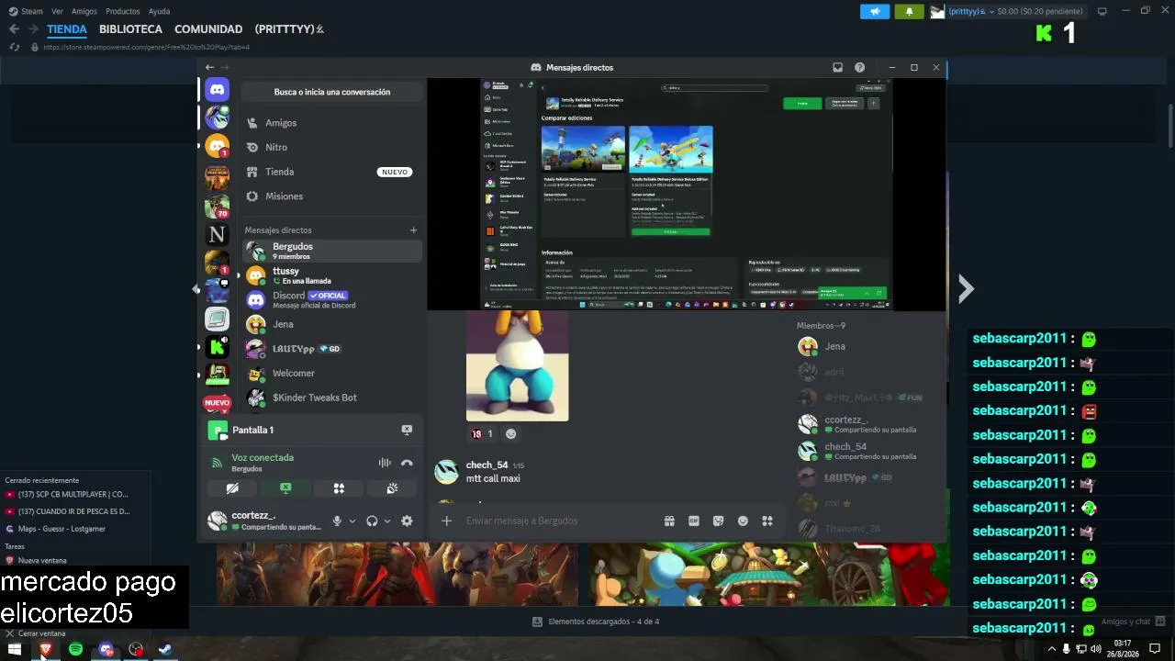
Task: Open the Steam menu in the menu bar
Action: (32, 11)
